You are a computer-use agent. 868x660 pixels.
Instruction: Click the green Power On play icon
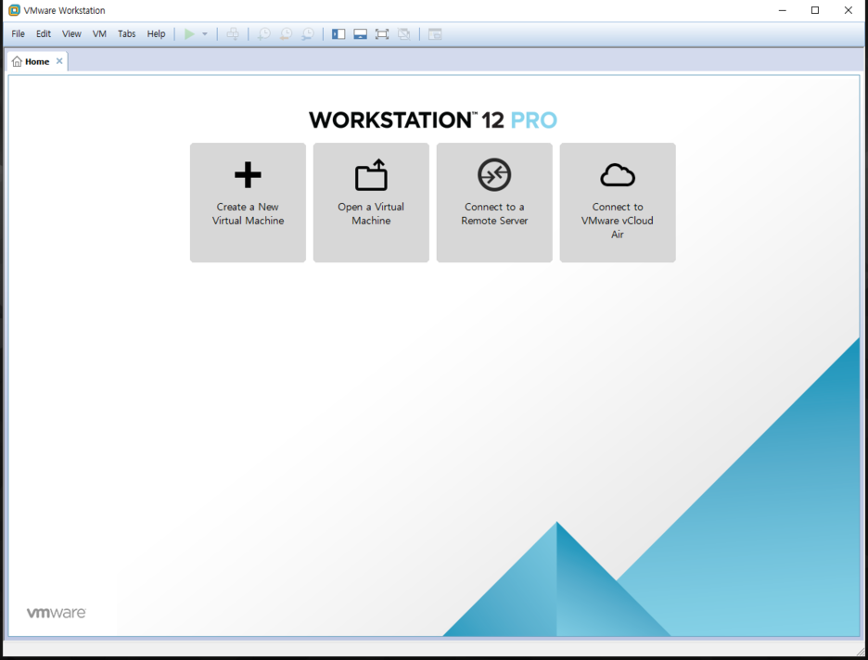click(x=189, y=34)
